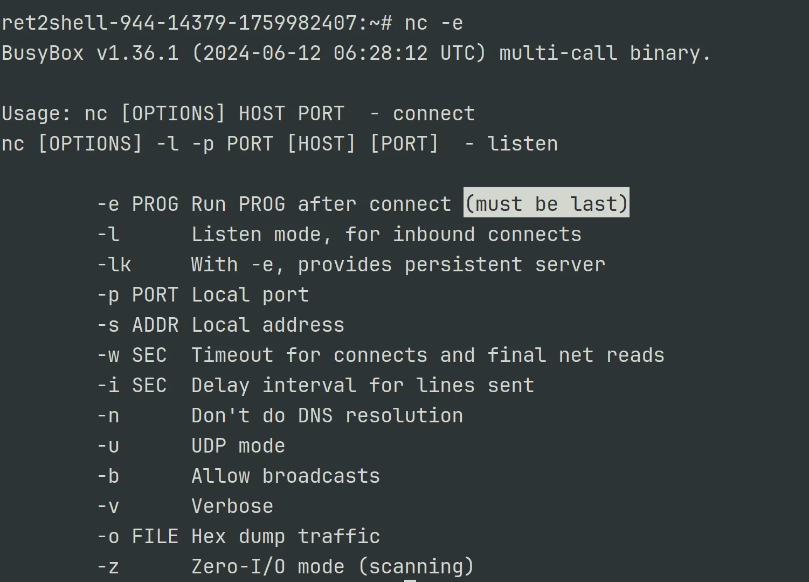Click the "-i SEC" option flag

(x=132, y=385)
